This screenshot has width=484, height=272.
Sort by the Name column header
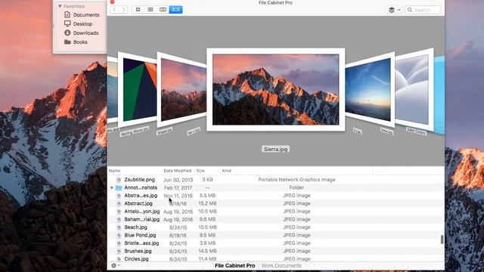(114, 171)
